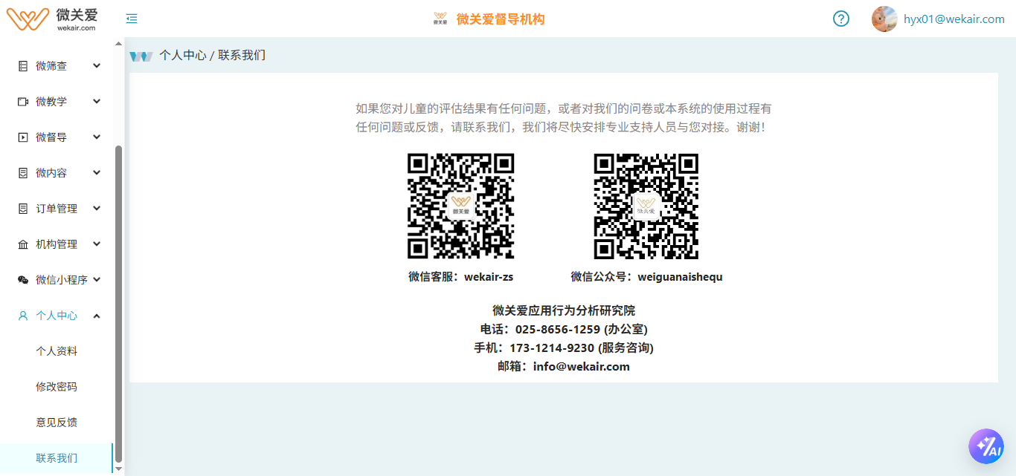
Task: Open the AI assistant floating button
Action: pyautogui.click(x=986, y=446)
